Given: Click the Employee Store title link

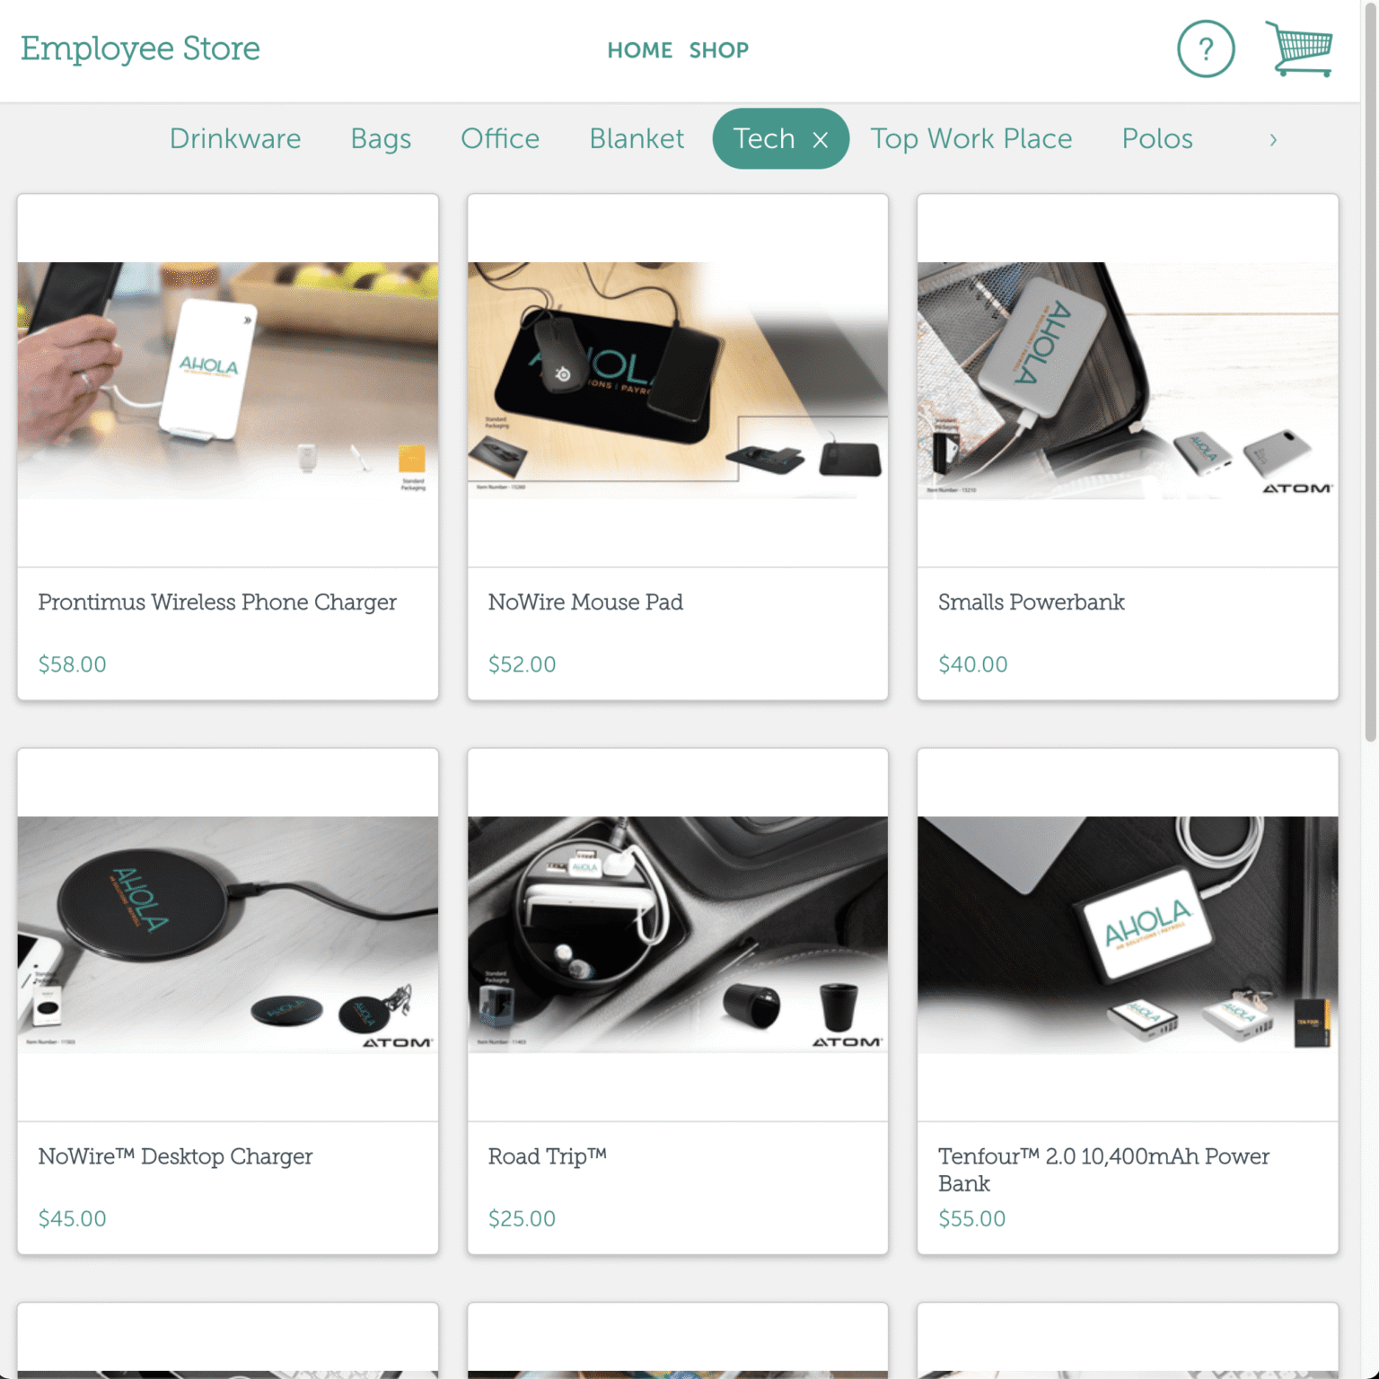Looking at the screenshot, I should coord(141,48).
